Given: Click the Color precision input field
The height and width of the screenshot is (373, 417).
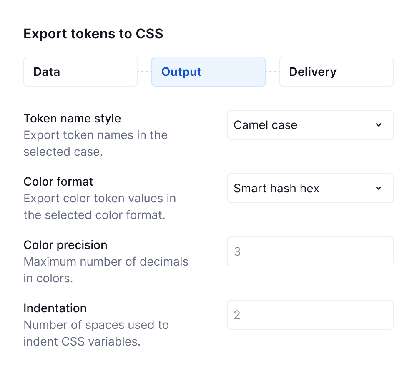Looking at the screenshot, I should 310,251.
